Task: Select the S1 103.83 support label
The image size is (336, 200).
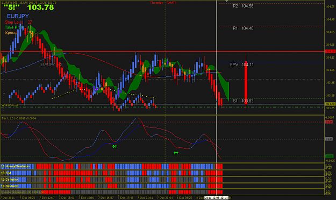Action: [x=243, y=101]
